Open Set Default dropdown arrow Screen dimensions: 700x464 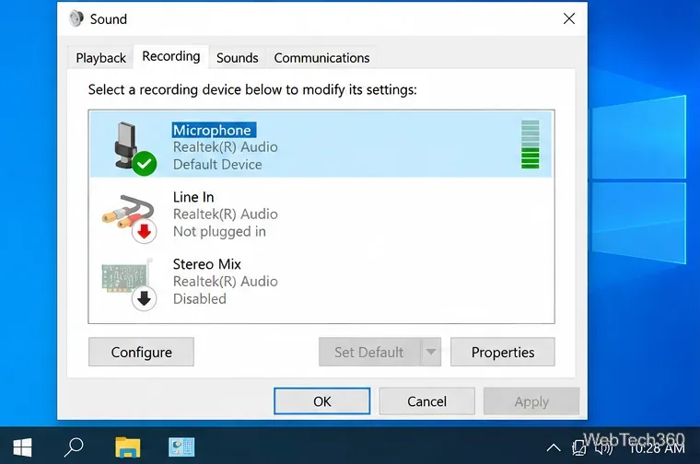click(x=431, y=352)
